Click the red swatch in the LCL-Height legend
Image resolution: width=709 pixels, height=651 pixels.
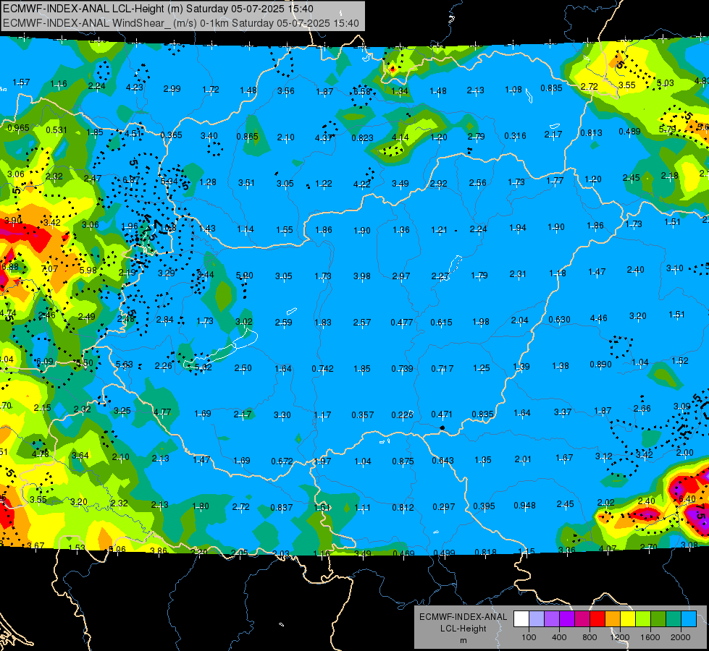click(x=597, y=618)
